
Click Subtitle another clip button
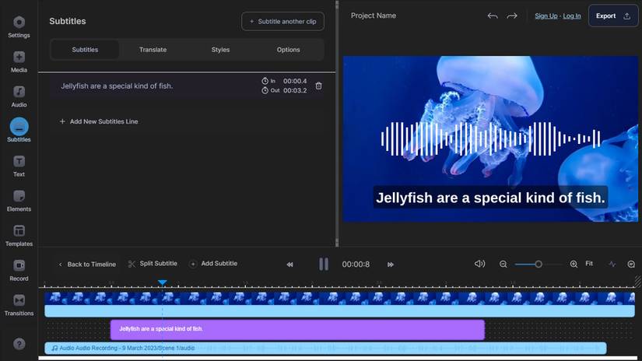tap(282, 21)
